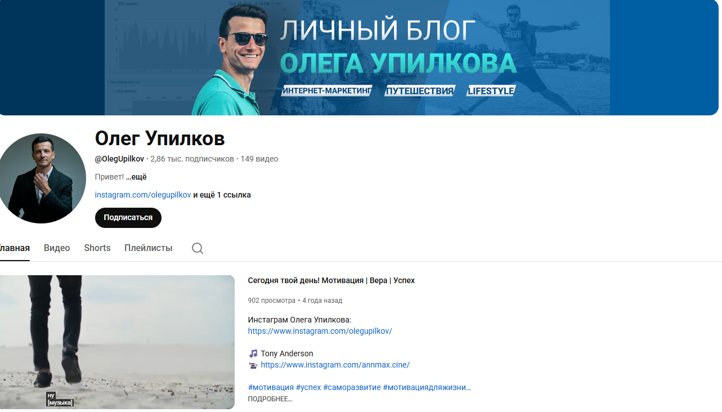Open the instagram.com/olegupilkov channel link

(143, 195)
